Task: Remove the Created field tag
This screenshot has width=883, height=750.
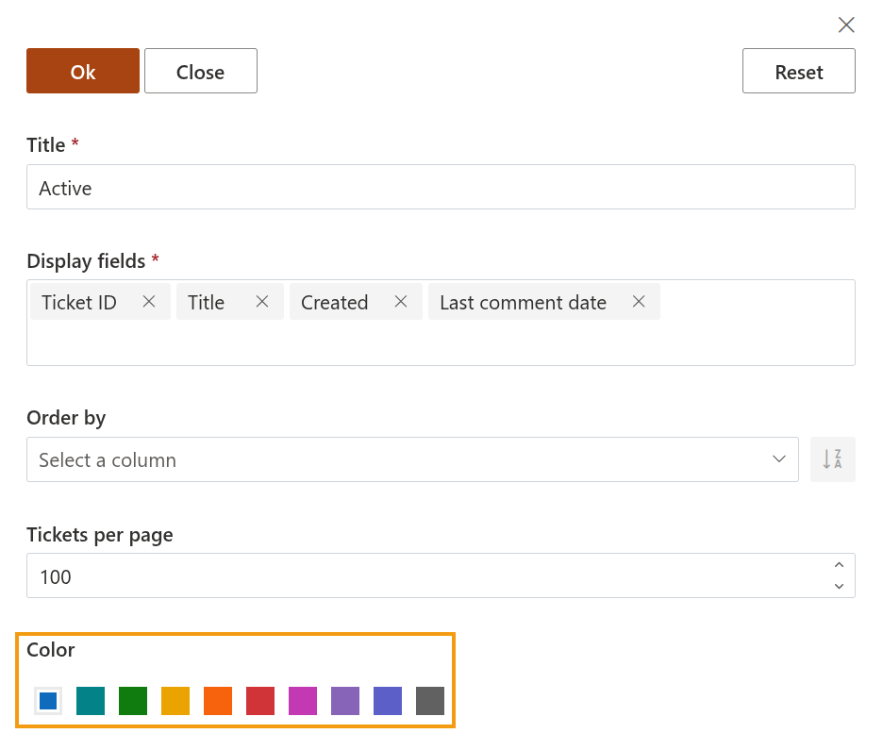Action: [x=400, y=302]
